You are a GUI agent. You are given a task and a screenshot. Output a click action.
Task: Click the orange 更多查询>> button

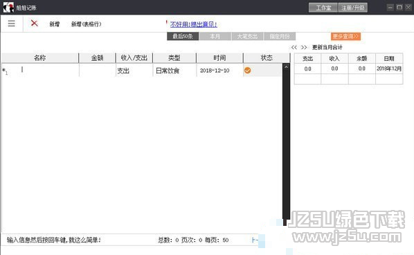[x=345, y=36]
